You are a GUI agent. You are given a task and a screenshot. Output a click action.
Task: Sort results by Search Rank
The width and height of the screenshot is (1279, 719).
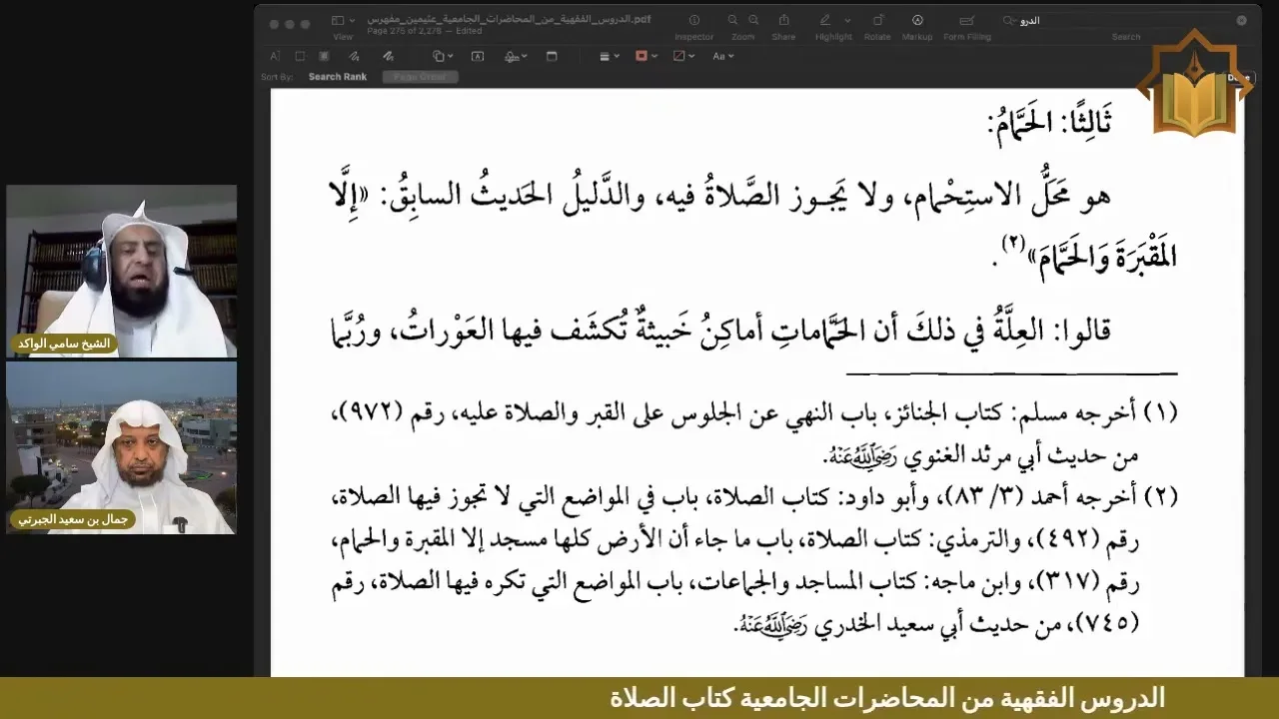click(338, 77)
